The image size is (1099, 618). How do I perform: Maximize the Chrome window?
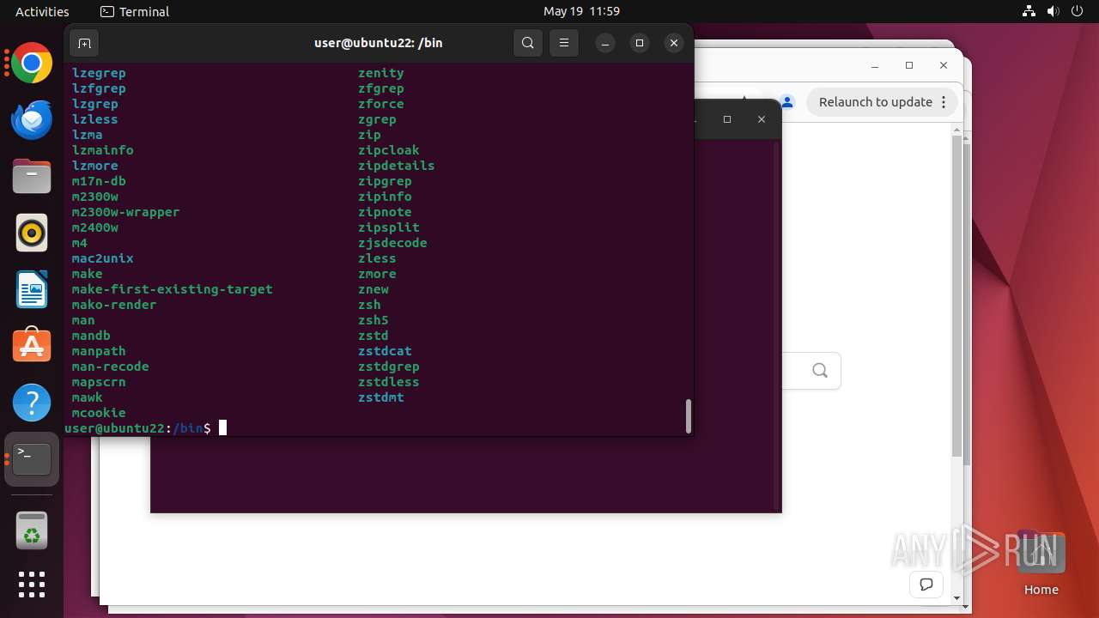(x=909, y=66)
